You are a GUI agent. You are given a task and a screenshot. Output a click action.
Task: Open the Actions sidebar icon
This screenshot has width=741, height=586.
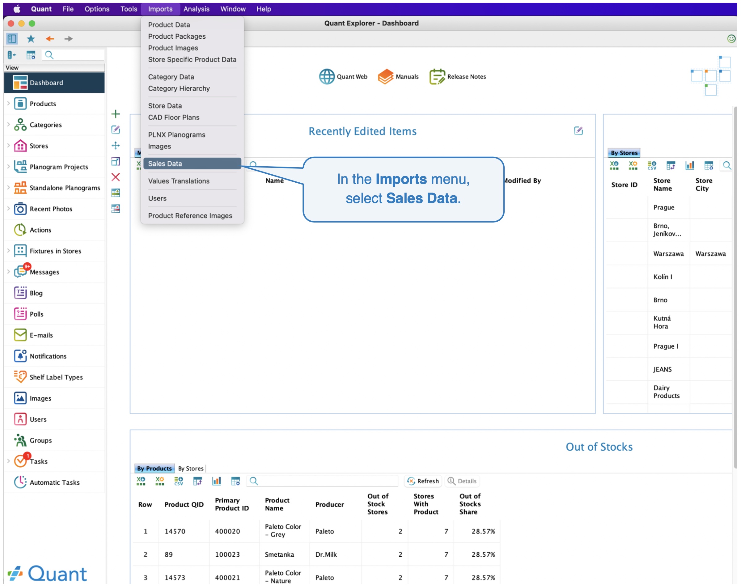pos(20,230)
